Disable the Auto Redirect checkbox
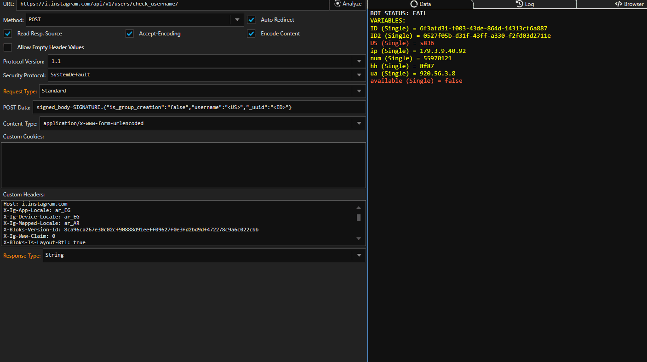Screen dimensions: 647x362 point(251,20)
